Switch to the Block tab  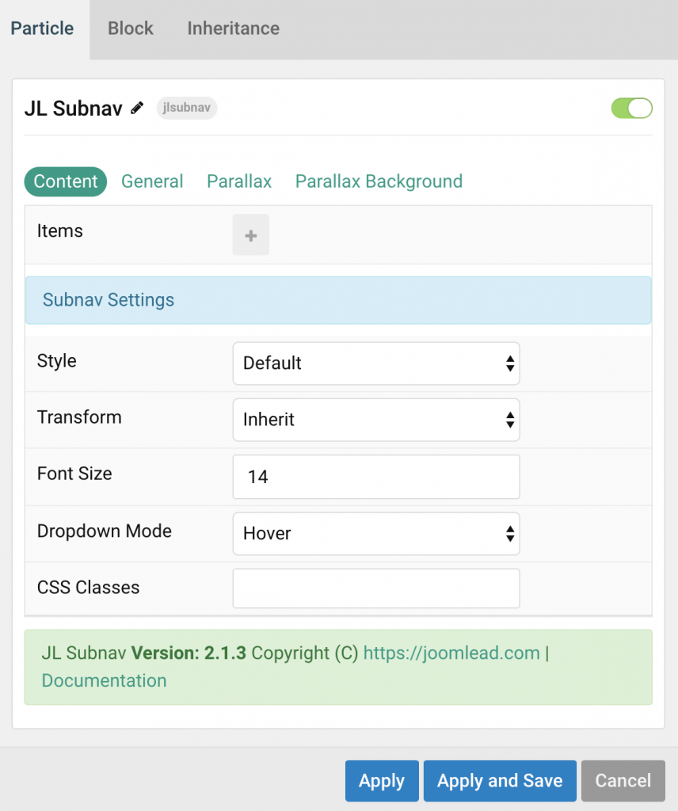pos(130,29)
